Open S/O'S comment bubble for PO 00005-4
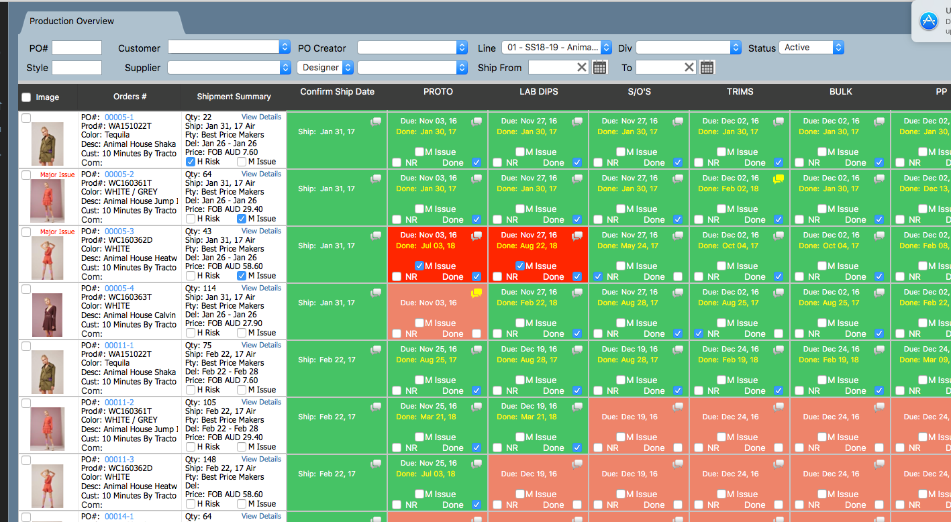 click(x=678, y=293)
